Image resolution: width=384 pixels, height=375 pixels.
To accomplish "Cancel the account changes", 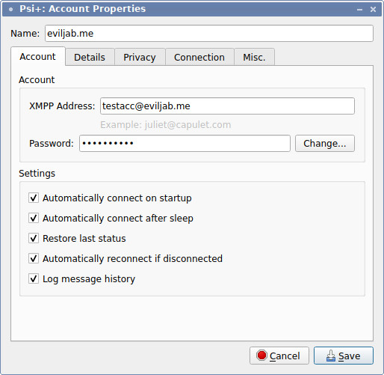I will [279, 356].
